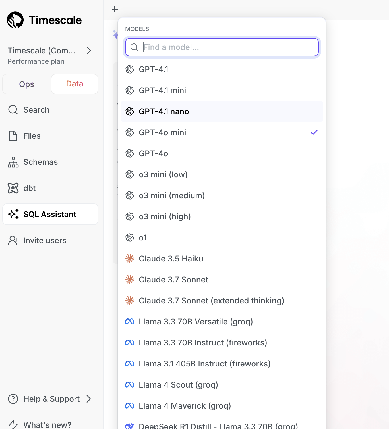Click the What's new lightning icon

(x=13, y=425)
